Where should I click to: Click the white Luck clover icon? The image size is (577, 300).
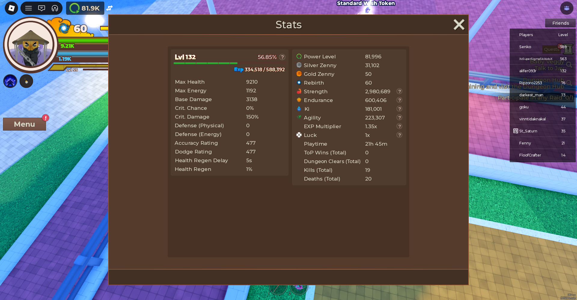299,135
